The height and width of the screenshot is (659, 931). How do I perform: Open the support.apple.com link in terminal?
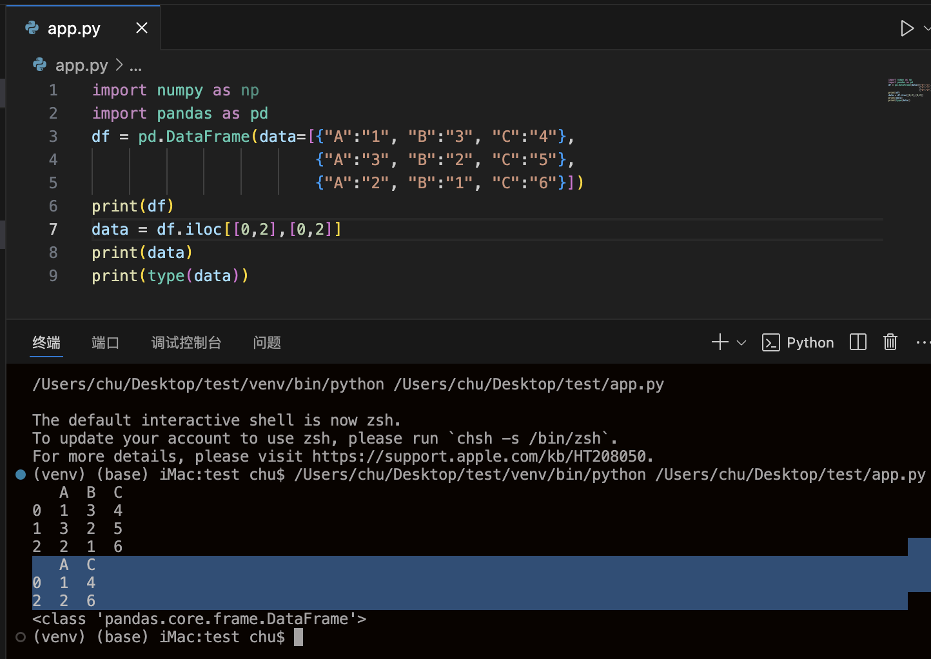pos(482,457)
